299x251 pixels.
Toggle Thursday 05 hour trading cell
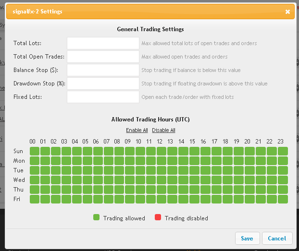click(x=87, y=190)
